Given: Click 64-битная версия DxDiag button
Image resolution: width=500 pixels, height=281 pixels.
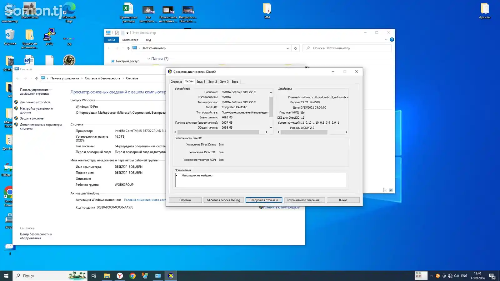Looking at the screenshot, I should (223, 200).
